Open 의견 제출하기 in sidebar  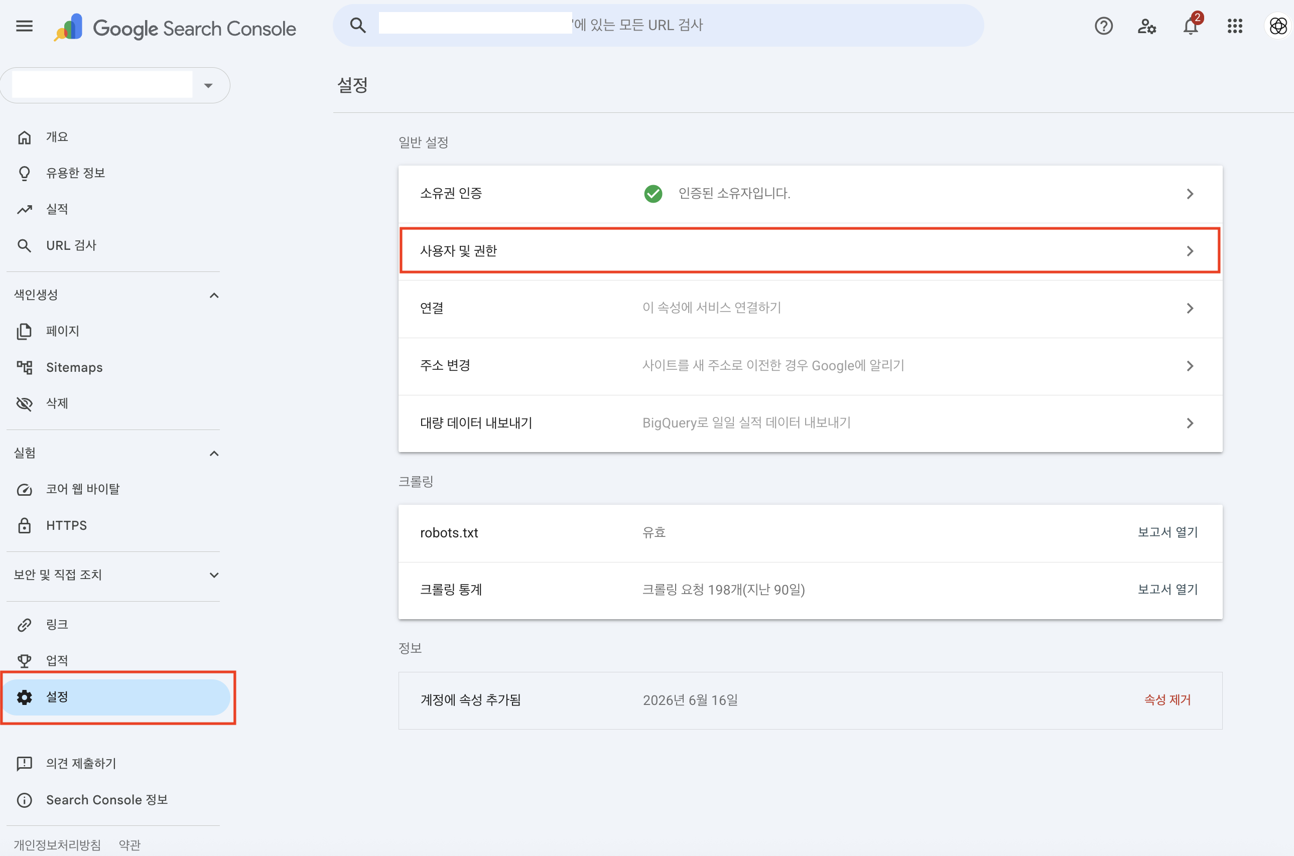(81, 763)
